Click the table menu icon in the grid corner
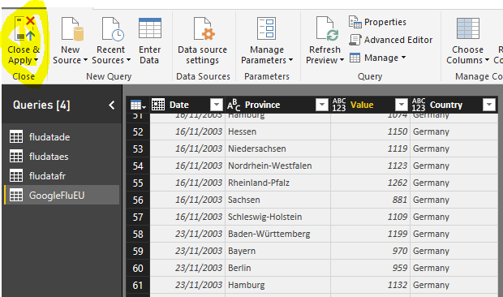The image size is (503, 297). (138, 105)
